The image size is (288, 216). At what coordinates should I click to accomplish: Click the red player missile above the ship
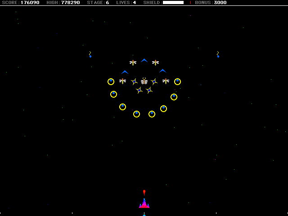click(144, 193)
